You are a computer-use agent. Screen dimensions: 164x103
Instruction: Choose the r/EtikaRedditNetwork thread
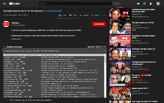coord(54,97)
